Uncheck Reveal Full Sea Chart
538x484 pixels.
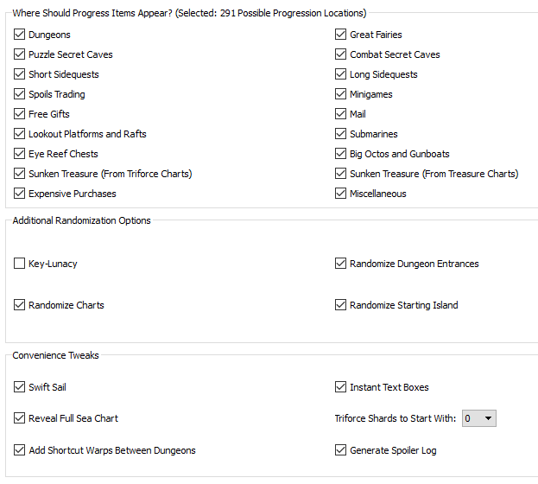[x=19, y=418]
